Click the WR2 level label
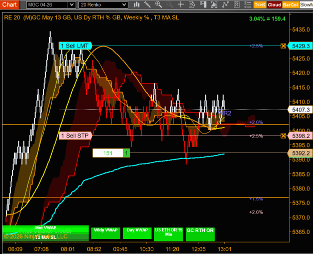 (225, 113)
